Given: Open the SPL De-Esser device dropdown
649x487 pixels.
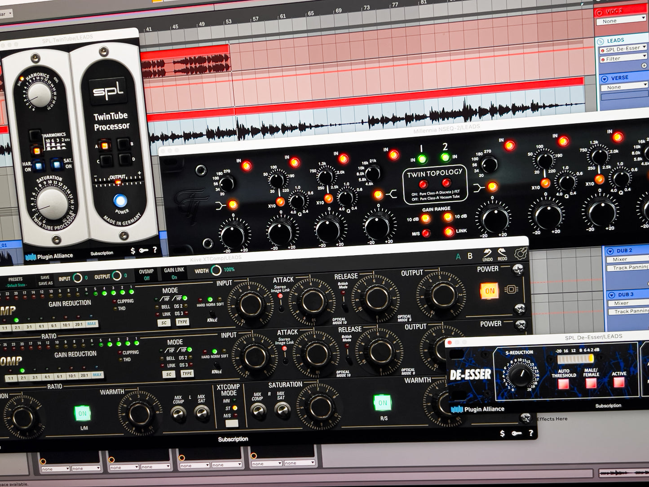Looking at the screenshot, I should (x=623, y=49).
